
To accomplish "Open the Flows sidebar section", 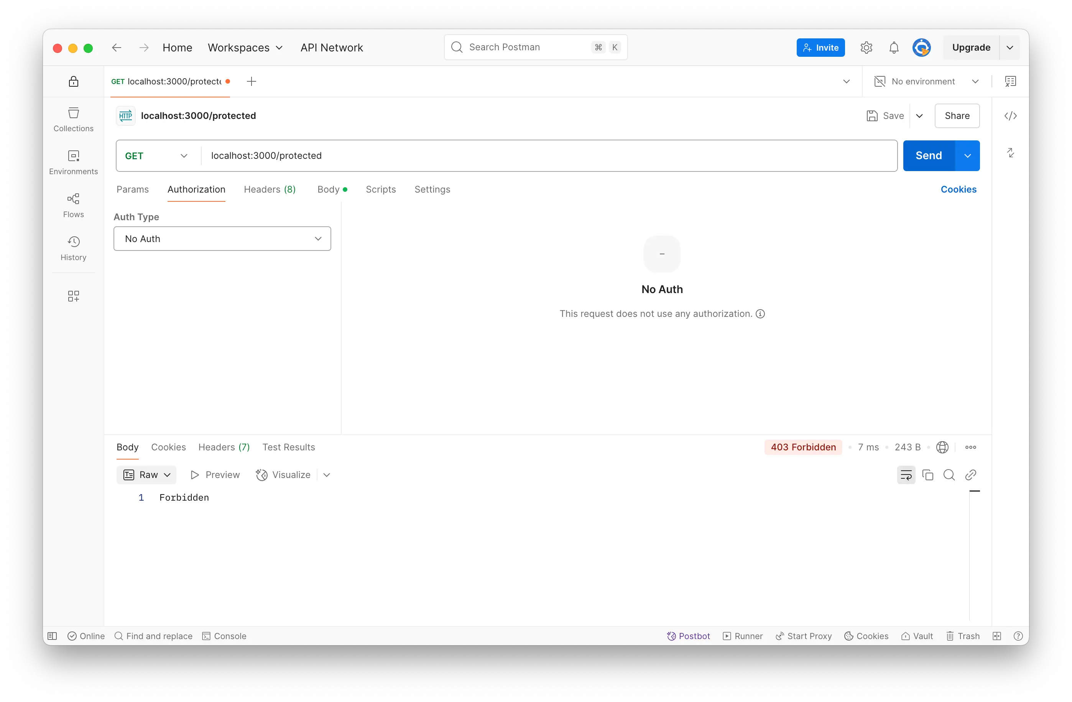I will pos(73,206).
